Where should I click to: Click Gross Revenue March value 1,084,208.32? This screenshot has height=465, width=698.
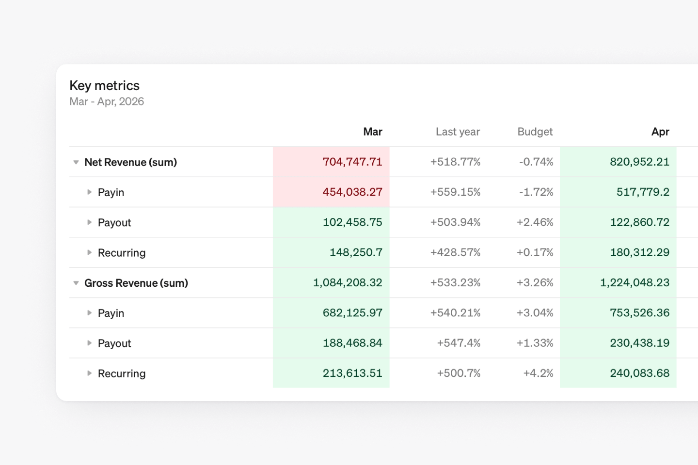331,282
